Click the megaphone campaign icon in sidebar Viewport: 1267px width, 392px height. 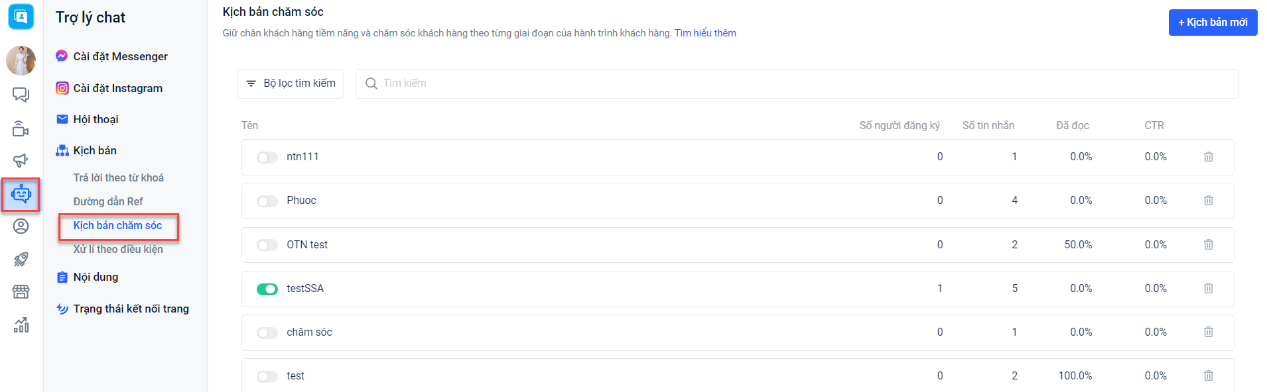pyautogui.click(x=21, y=161)
